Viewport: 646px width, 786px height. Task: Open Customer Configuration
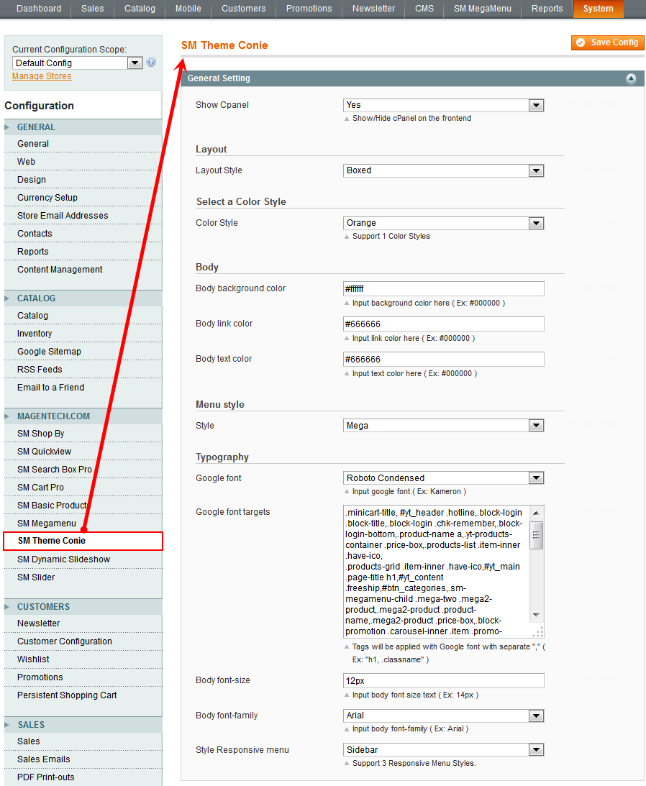click(83, 641)
